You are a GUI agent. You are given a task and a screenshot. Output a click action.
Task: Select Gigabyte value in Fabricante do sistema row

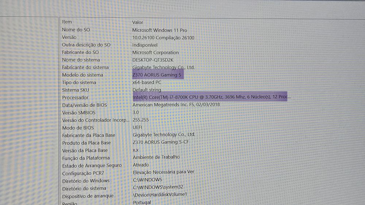coord(164,67)
